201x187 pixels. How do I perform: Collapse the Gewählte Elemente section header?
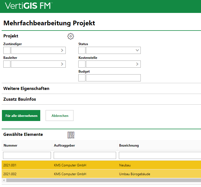point(23,134)
